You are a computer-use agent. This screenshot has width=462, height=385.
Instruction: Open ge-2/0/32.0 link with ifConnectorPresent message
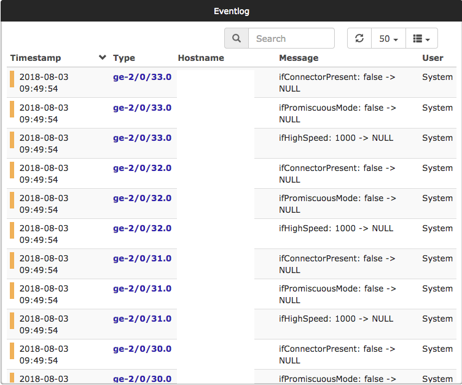coord(142,168)
